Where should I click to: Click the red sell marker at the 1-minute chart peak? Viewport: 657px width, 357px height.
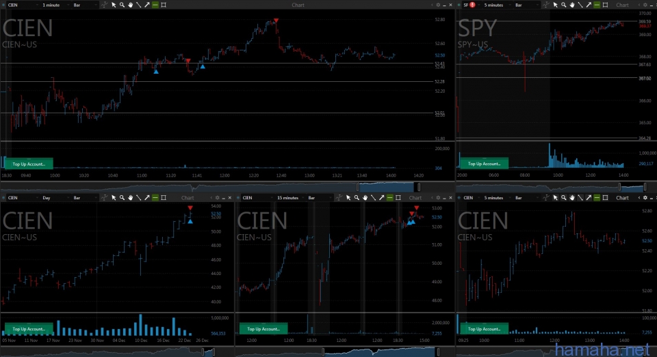pyautogui.click(x=276, y=20)
